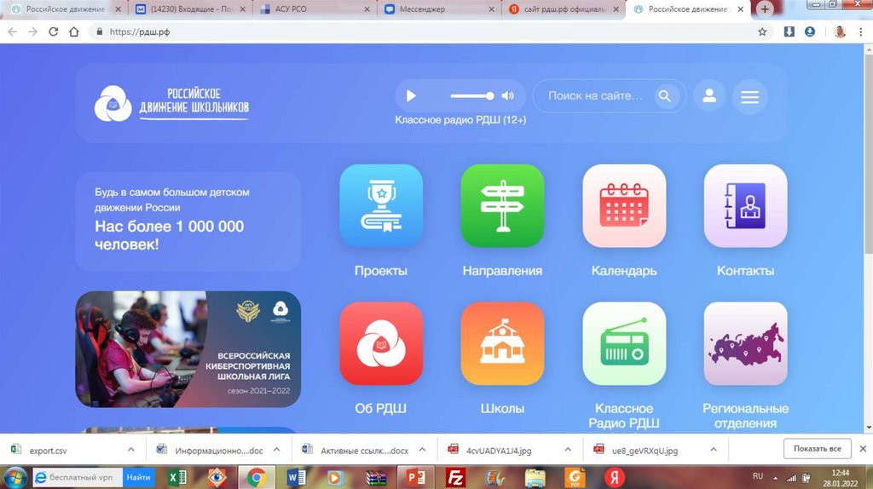Open the Chrome three-dot menu

pos(861,32)
